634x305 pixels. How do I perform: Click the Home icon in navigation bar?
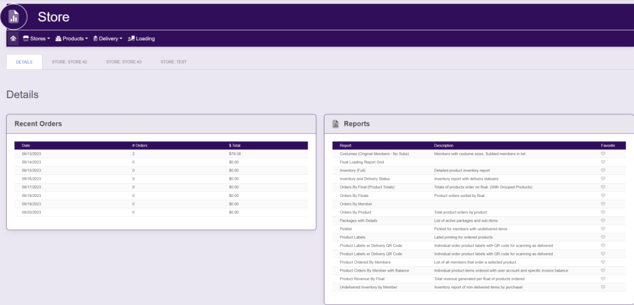[x=13, y=38]
